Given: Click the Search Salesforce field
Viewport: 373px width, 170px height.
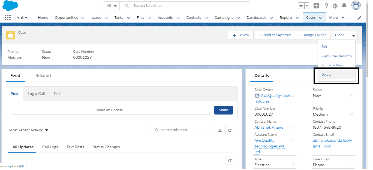Looking at the screenshot, I should (x=188, y=6).
